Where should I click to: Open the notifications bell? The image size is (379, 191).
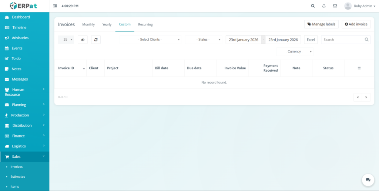pyautogui.click(x=324, y=6)
